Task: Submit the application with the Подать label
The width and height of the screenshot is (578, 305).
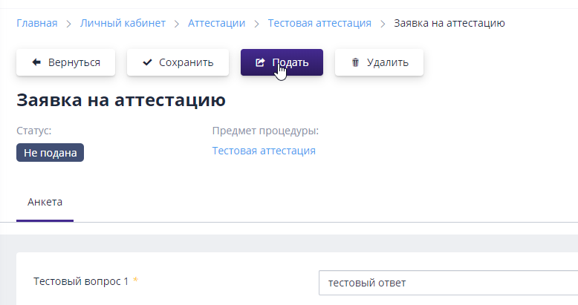Action: coord(290,62)
